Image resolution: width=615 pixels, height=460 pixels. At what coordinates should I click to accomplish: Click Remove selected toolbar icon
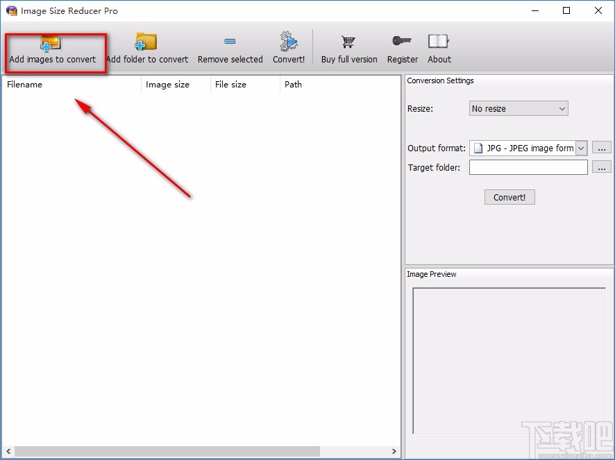(x=230, y=43)
